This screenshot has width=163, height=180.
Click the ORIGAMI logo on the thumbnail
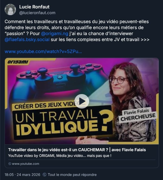click(x=18, y=62)
